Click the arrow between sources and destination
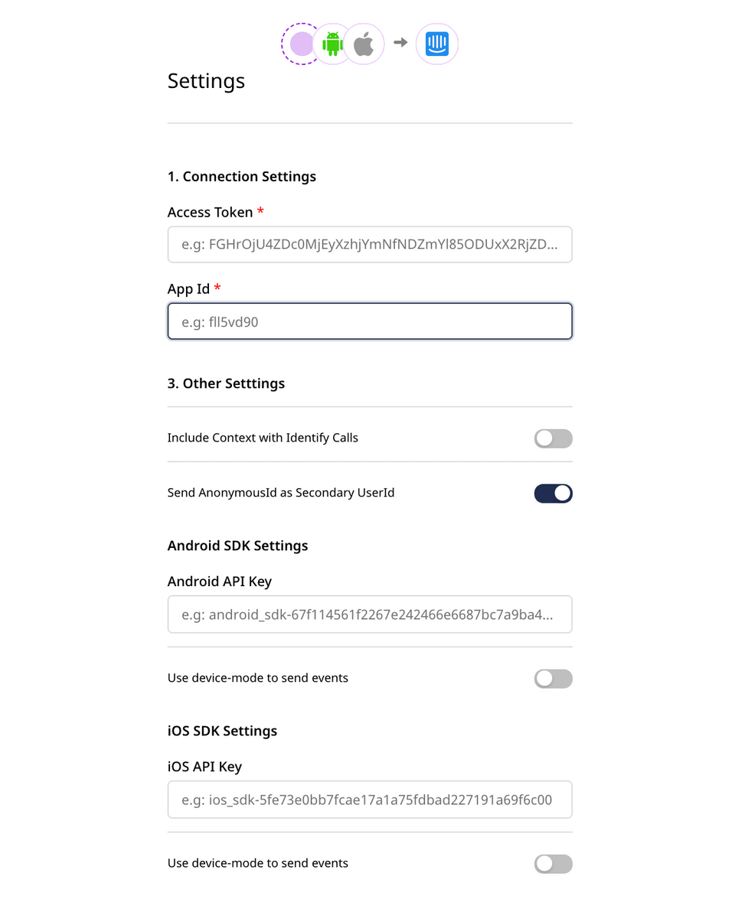 (400, 44)
